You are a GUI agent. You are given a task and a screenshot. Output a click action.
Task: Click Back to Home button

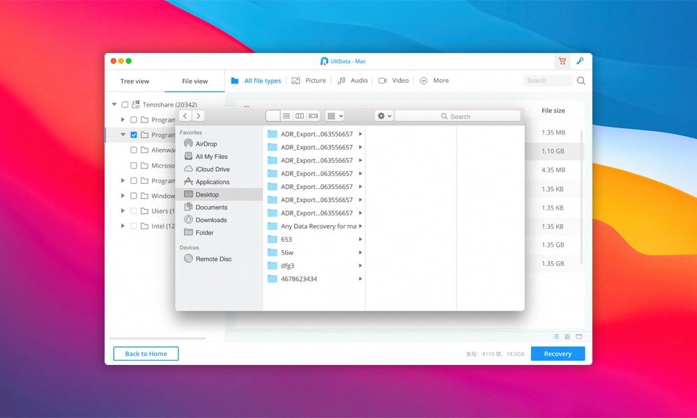coord(146,354)
